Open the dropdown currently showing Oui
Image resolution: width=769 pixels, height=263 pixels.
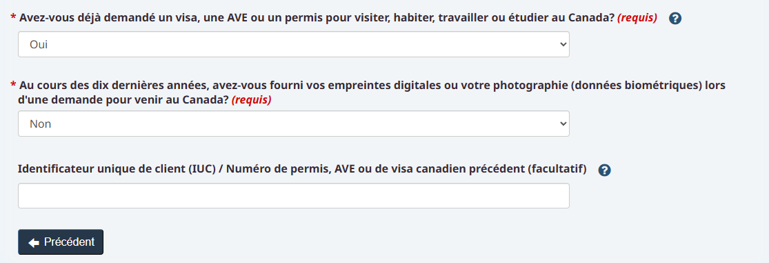pyautogui.click(x=294, y=44)
